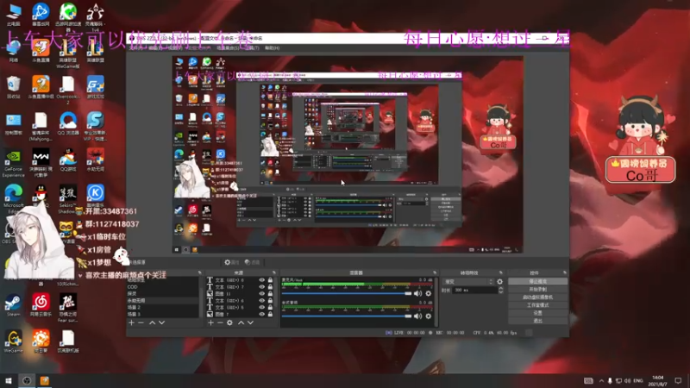The height and width of the screenshot is (388, 690).
Task: Remove selected source with minus icon
Action: click(x=220, y=322)
